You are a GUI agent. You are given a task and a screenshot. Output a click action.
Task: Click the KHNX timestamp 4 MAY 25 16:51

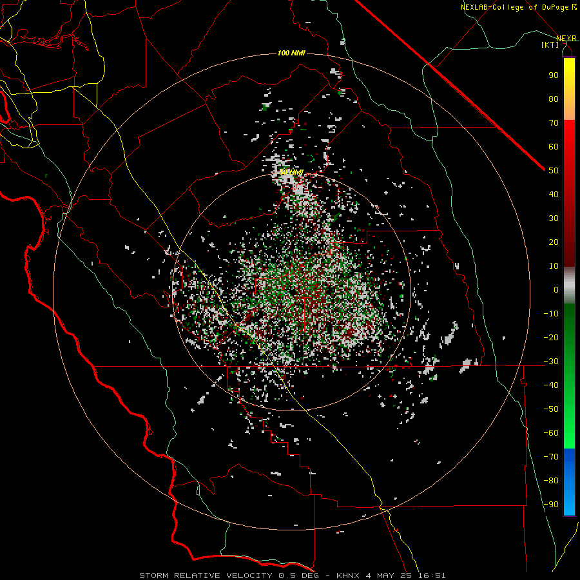[x=391, y=575]
